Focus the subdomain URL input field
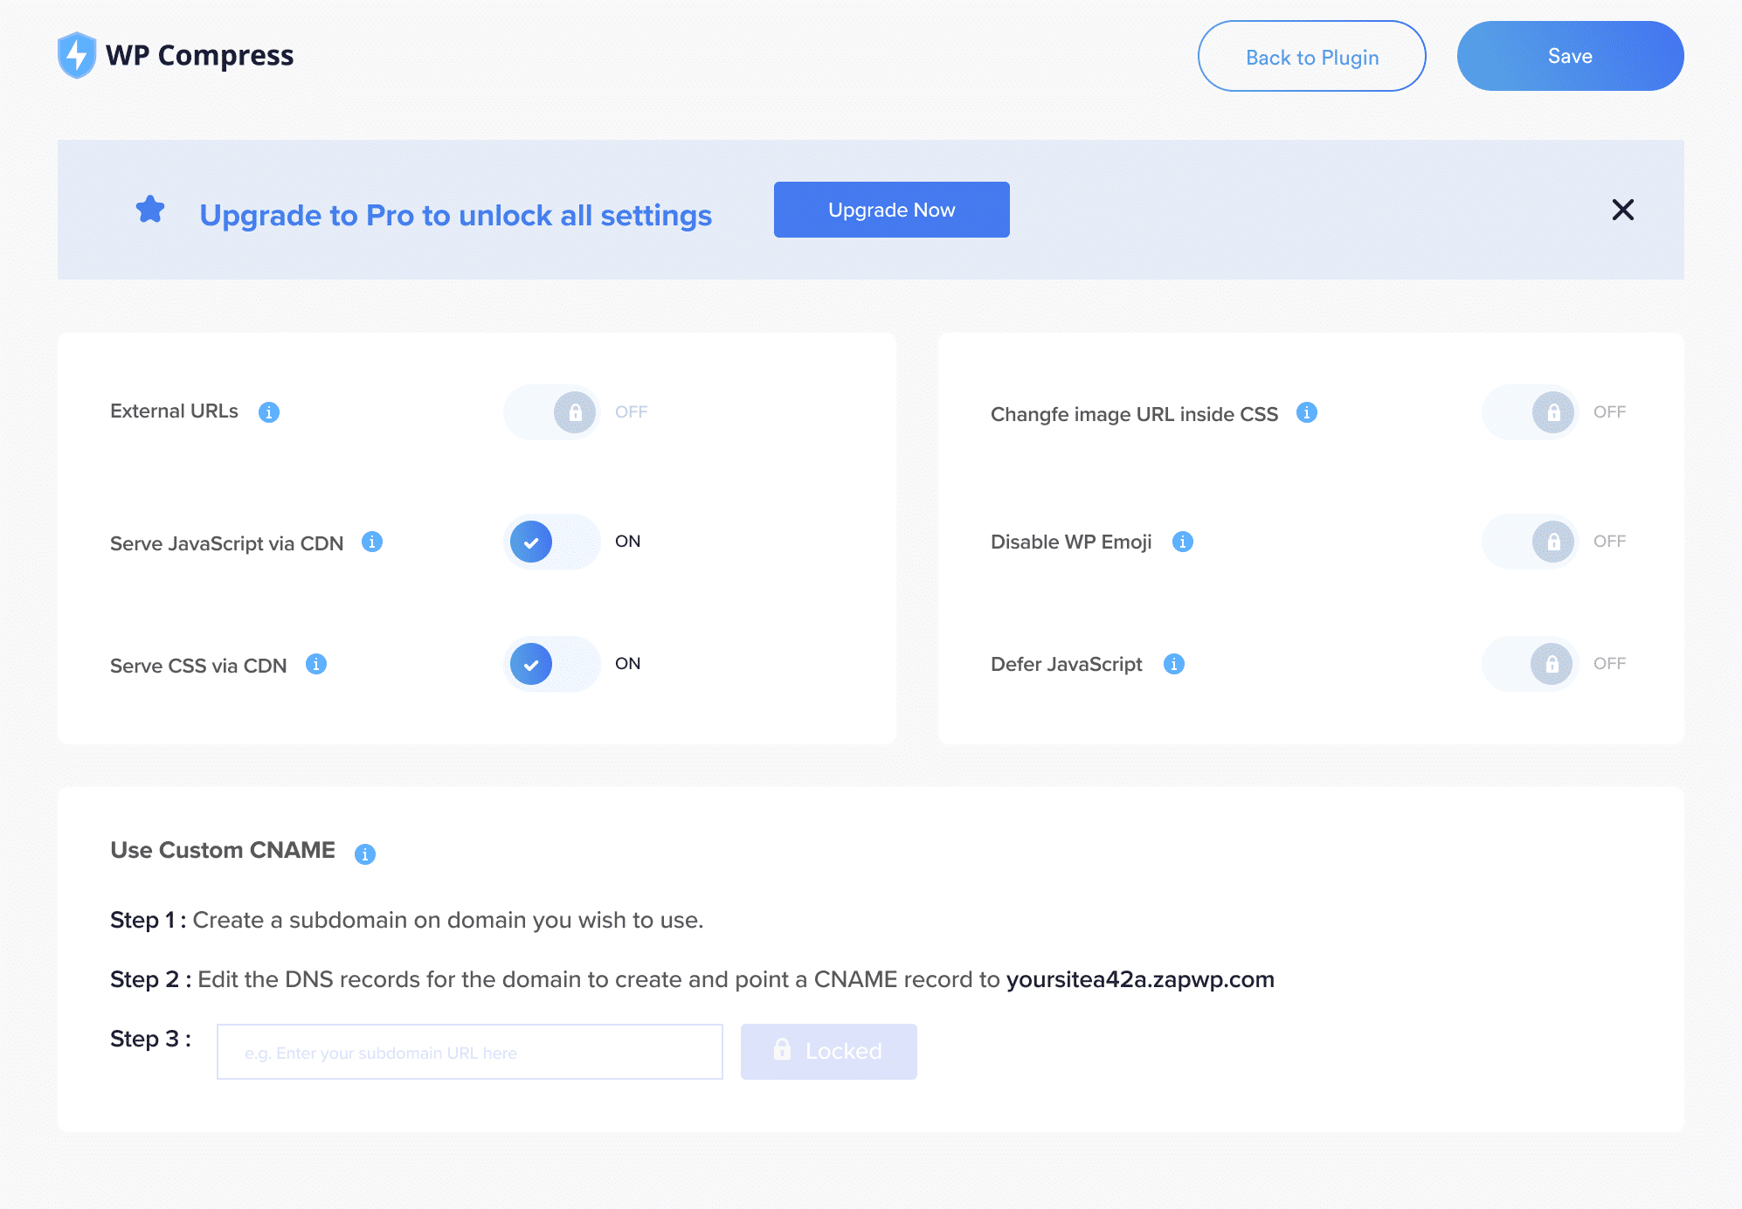The height and width of the screenshot is (1209, 1742). coord(470,1052)
